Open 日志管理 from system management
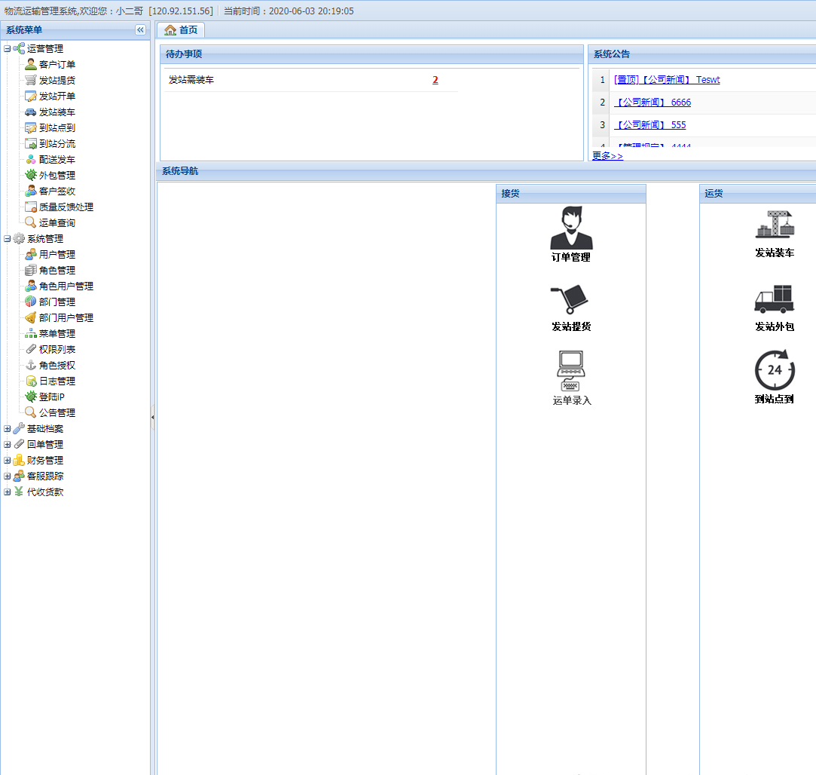Screen dimensions: 816x775 57,381
